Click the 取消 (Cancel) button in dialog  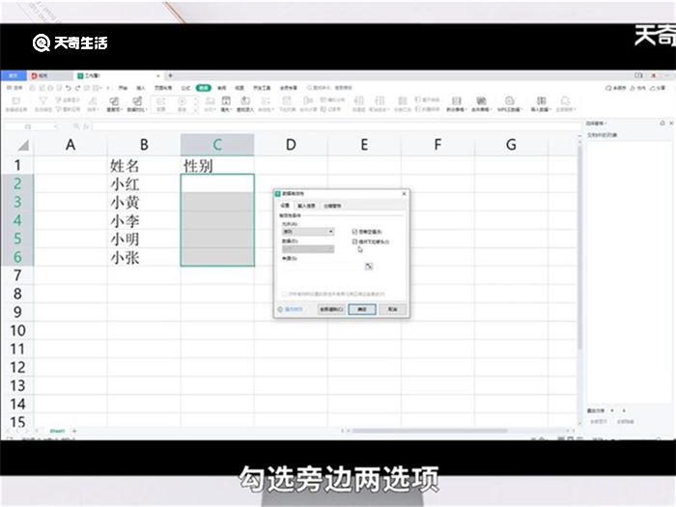pyautogui.click(x=392, y=309)
